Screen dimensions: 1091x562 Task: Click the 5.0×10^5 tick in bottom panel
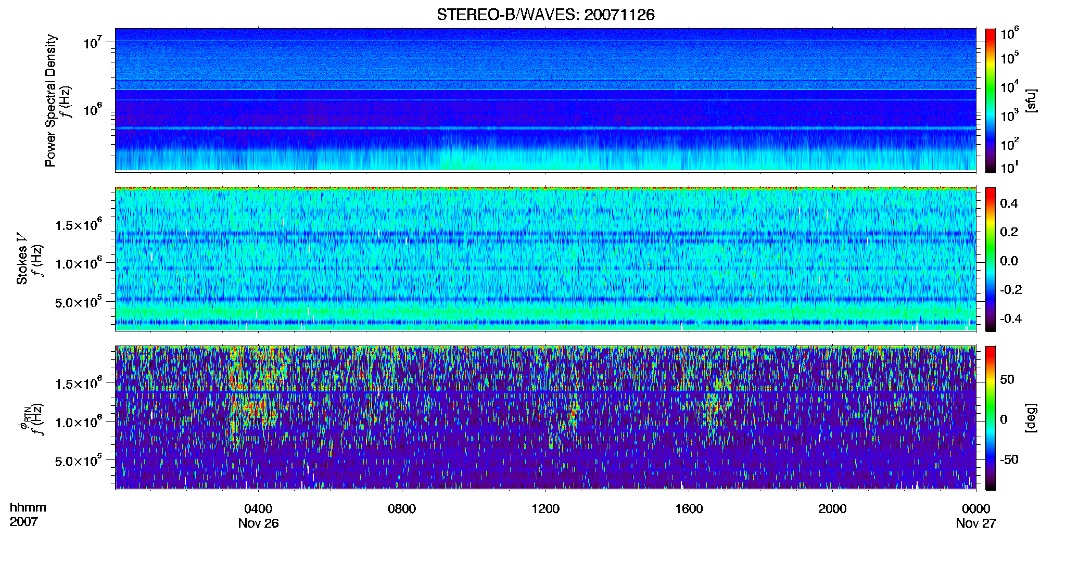pyautogui.click(x=78, y=461)
